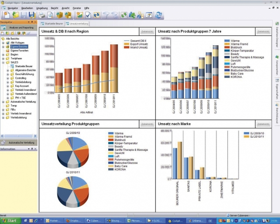
Task: Click Detailsicht button for Umsatz nach Marke
Action: point(263,124)
